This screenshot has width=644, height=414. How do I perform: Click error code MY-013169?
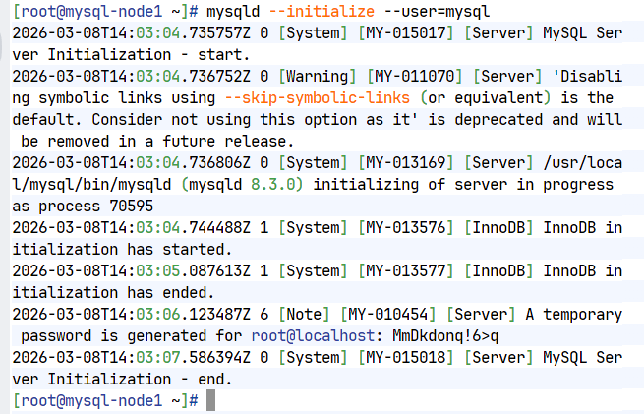406,162
